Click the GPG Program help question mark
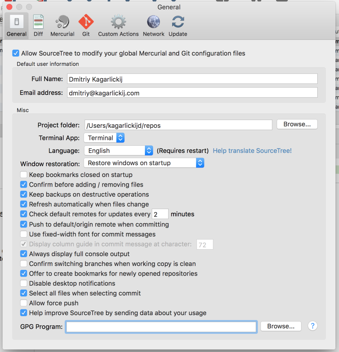Image resolution: width=339 pixels, height=352 pixels. click(x=312, y=326)
